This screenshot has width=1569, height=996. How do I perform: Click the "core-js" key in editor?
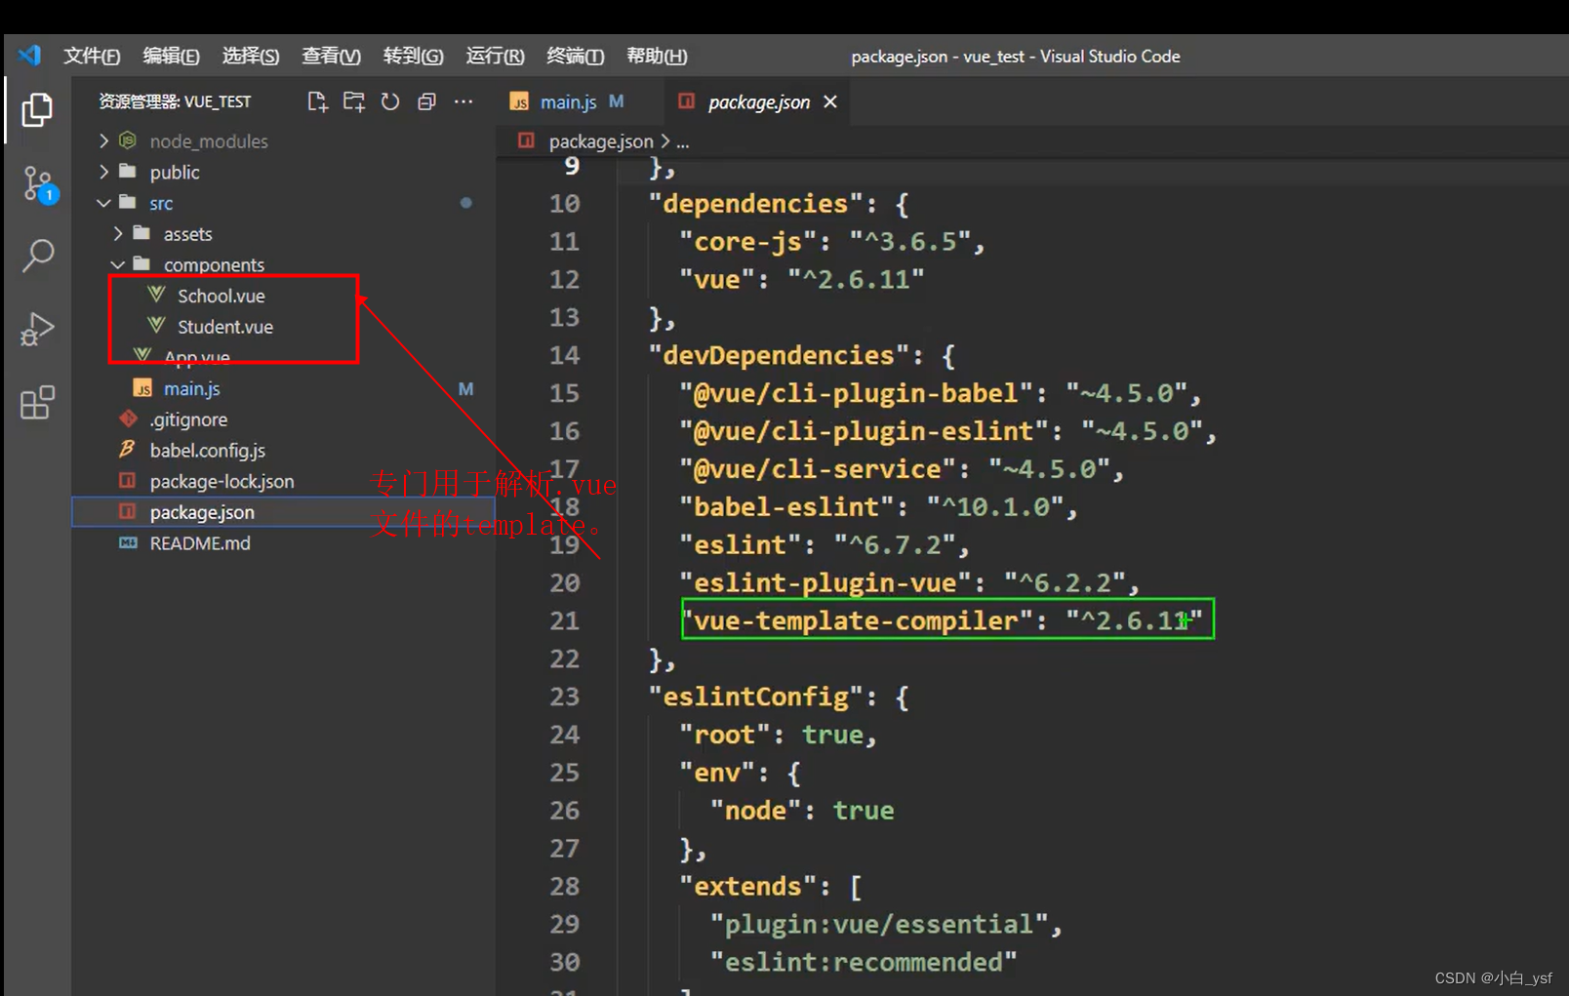coord(748,242)
